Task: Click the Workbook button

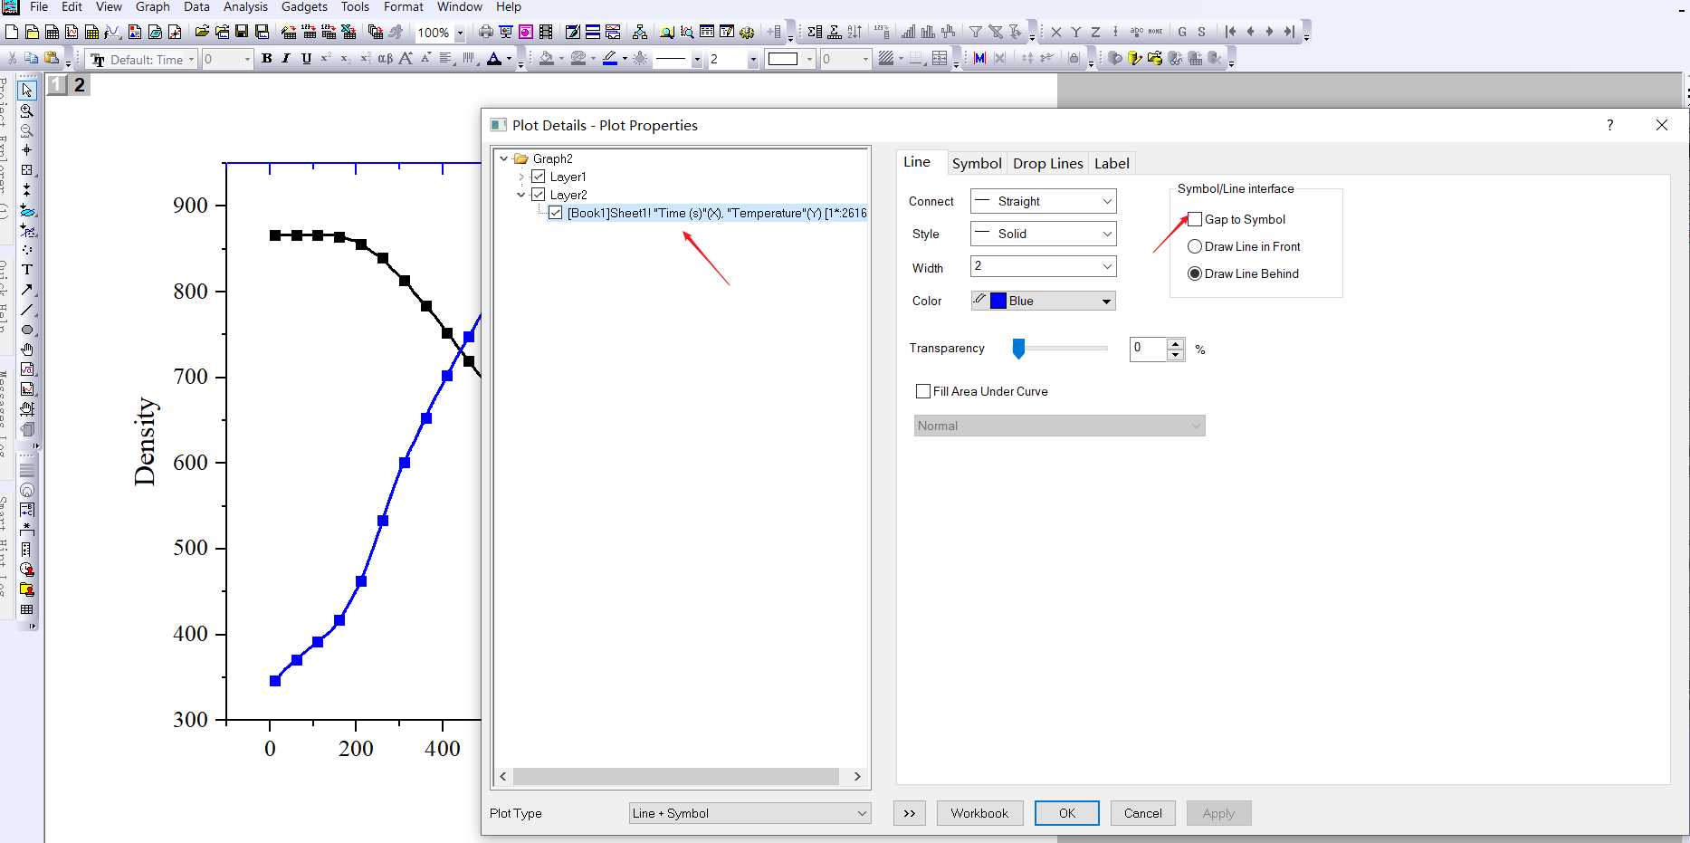Action: pyautogui.click(x=979, y=813)
